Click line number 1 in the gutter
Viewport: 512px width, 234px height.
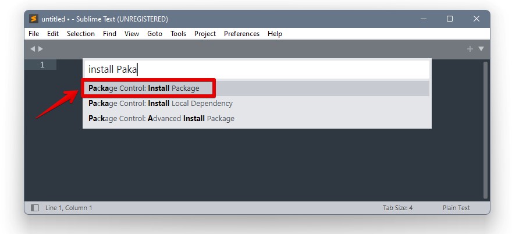point(42,65)
